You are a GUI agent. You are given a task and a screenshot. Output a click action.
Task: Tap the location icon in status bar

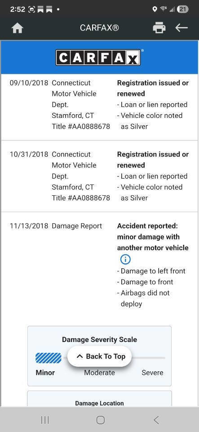click(x=155, y=9)
